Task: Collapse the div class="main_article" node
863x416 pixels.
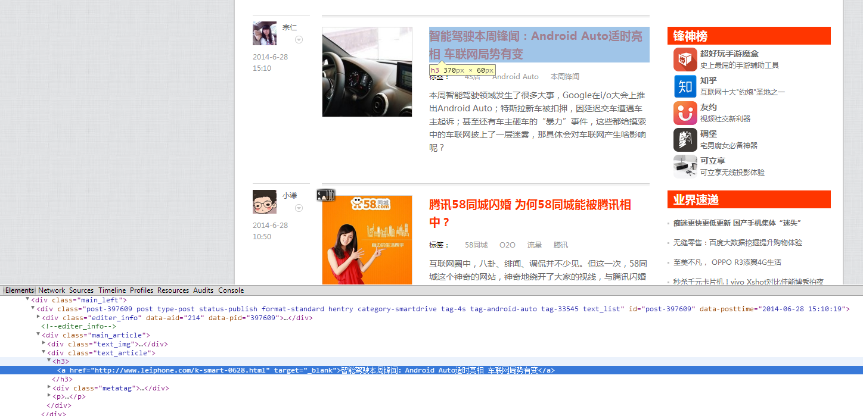Action: pos(39,334)
